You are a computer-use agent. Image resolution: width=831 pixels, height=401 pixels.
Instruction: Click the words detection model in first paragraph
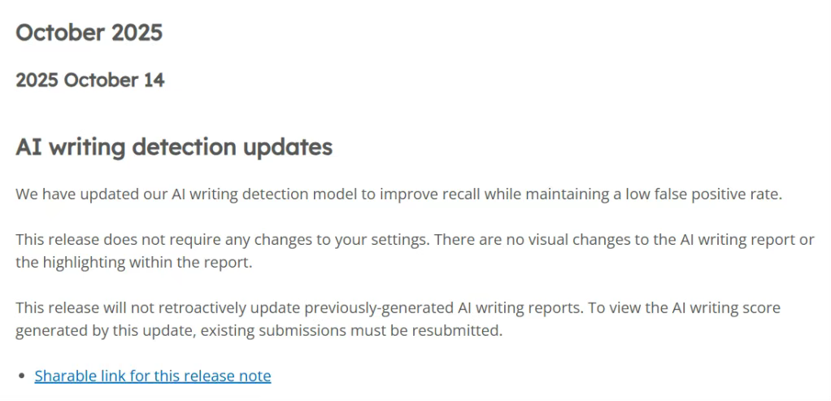tap(299, 194)
